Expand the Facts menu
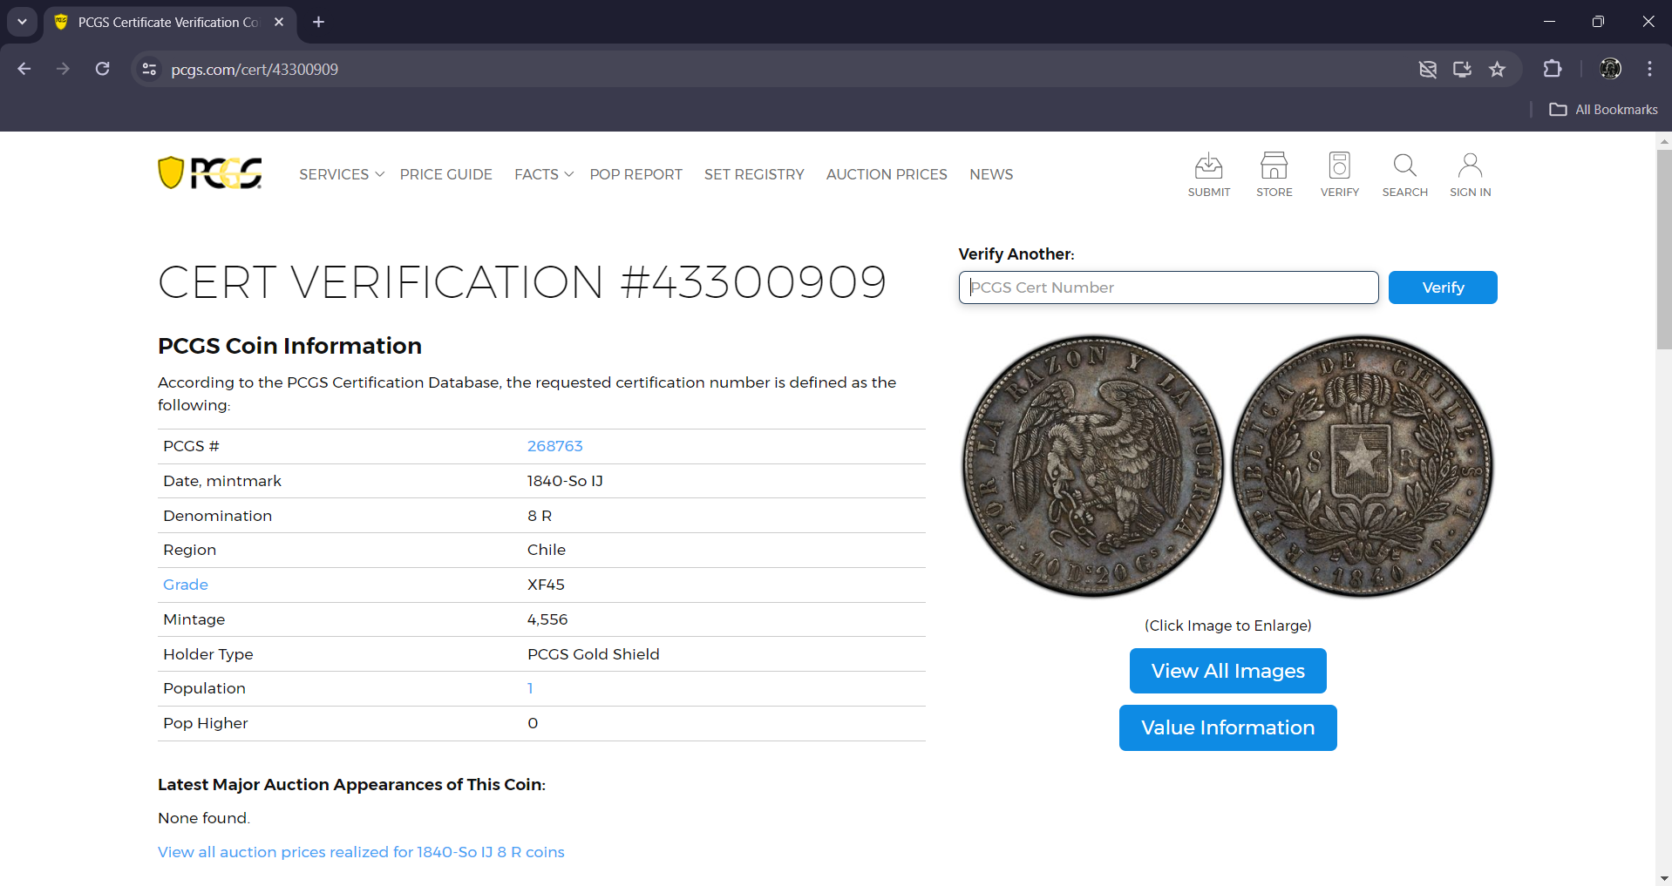Viewport: 1672px width, 886px height. click(x=544, y=174)
